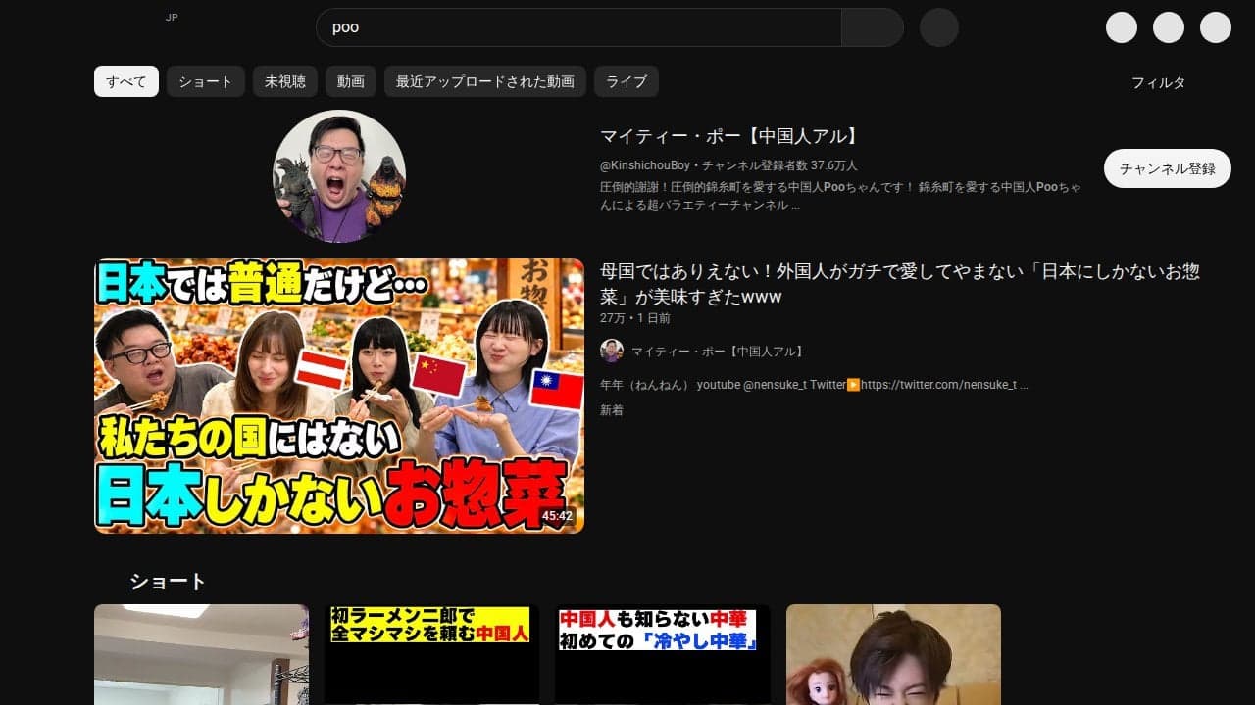1255x705 pixels.
Task: Open the フィルタ options
Action: (1158, 82)
